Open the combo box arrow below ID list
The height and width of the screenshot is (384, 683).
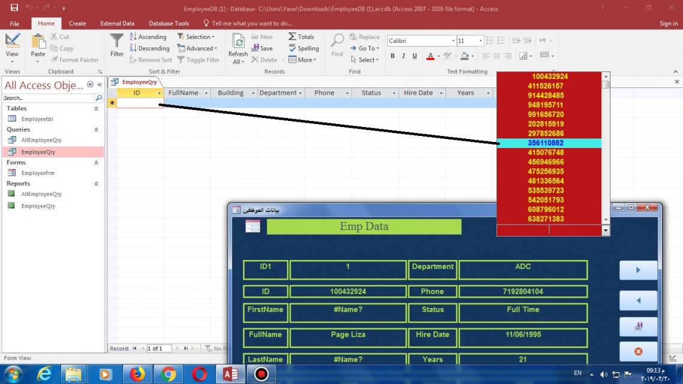tap(606, 230)
